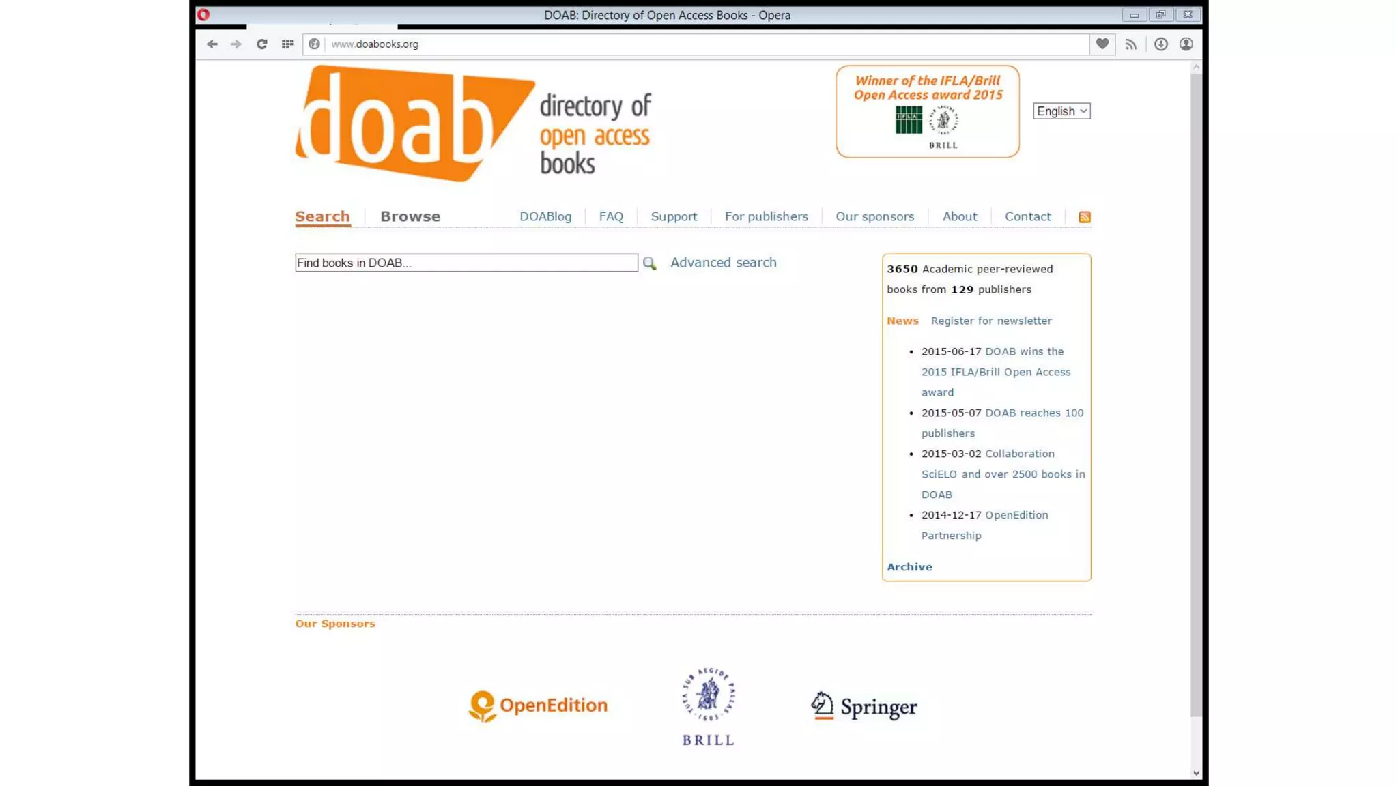Click the user account icon
The width and height of the screenshot is (1398, 786).
click(1186, 44)
